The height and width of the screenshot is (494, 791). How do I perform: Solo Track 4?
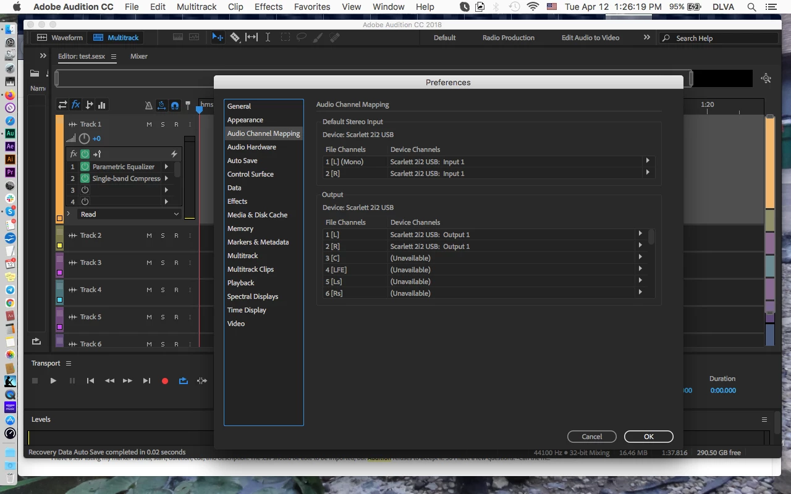163,290
